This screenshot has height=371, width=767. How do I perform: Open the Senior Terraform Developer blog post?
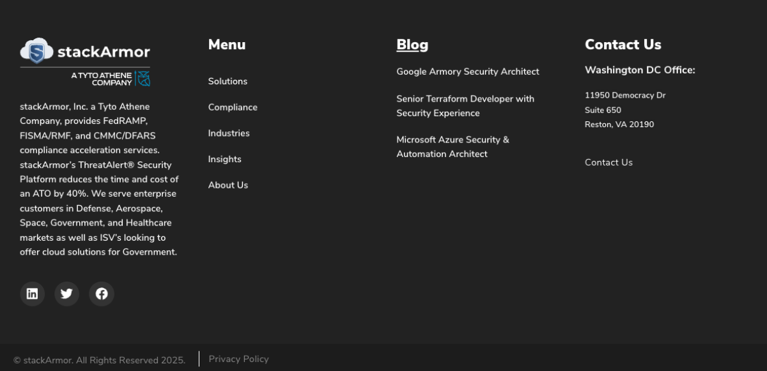(465, 105)
